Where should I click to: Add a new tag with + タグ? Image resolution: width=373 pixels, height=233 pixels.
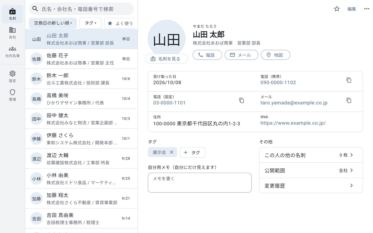[x=192, y=152]
